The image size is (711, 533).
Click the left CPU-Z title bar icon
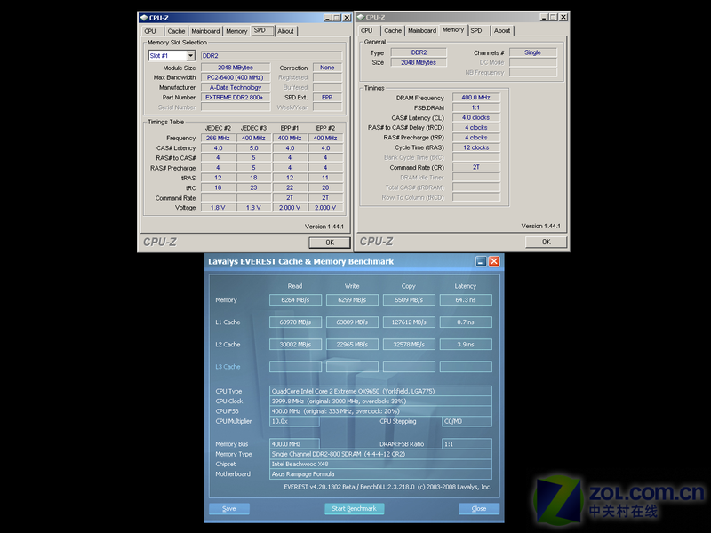click(x=144, y=18)
